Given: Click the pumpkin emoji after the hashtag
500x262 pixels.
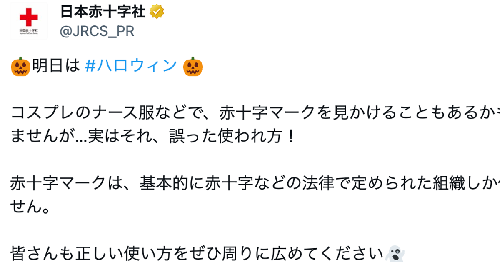Looking at the screenshot, I should click(x=193, y=67).
